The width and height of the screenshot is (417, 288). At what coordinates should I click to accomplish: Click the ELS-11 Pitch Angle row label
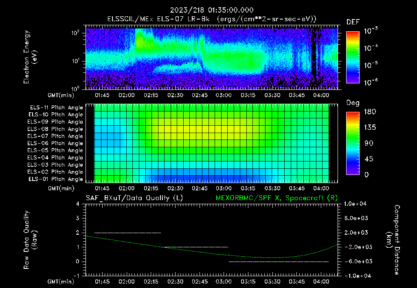56,108
